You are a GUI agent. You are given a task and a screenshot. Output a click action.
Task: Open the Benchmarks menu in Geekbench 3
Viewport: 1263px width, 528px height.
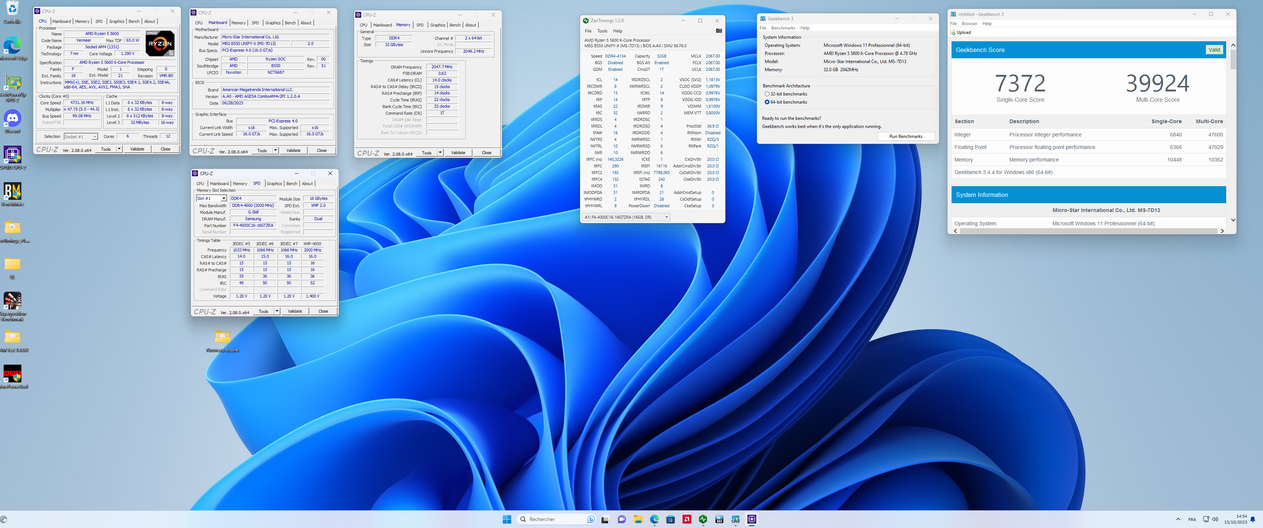[783, 28]
